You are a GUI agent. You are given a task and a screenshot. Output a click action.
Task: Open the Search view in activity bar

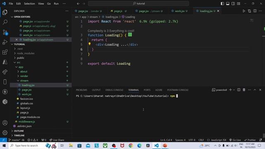(x=5, y=22)
